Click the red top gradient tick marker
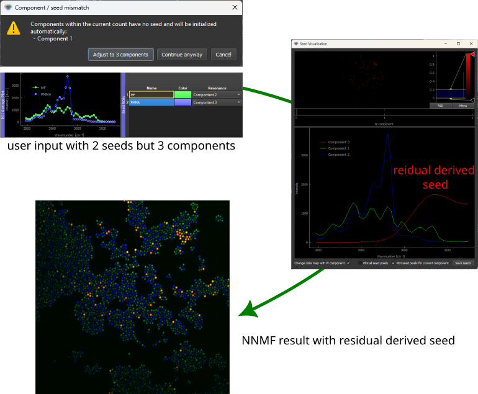Image resolution: width=478 pixels, height=394 pixels. [472, 54]
